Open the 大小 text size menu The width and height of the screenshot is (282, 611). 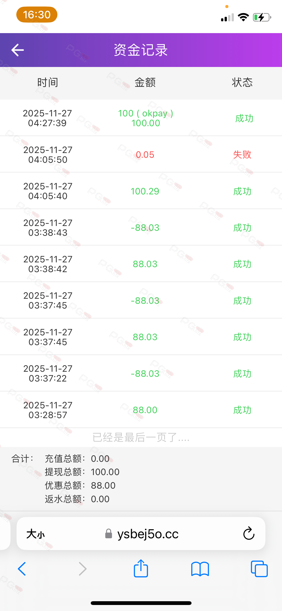36,534
